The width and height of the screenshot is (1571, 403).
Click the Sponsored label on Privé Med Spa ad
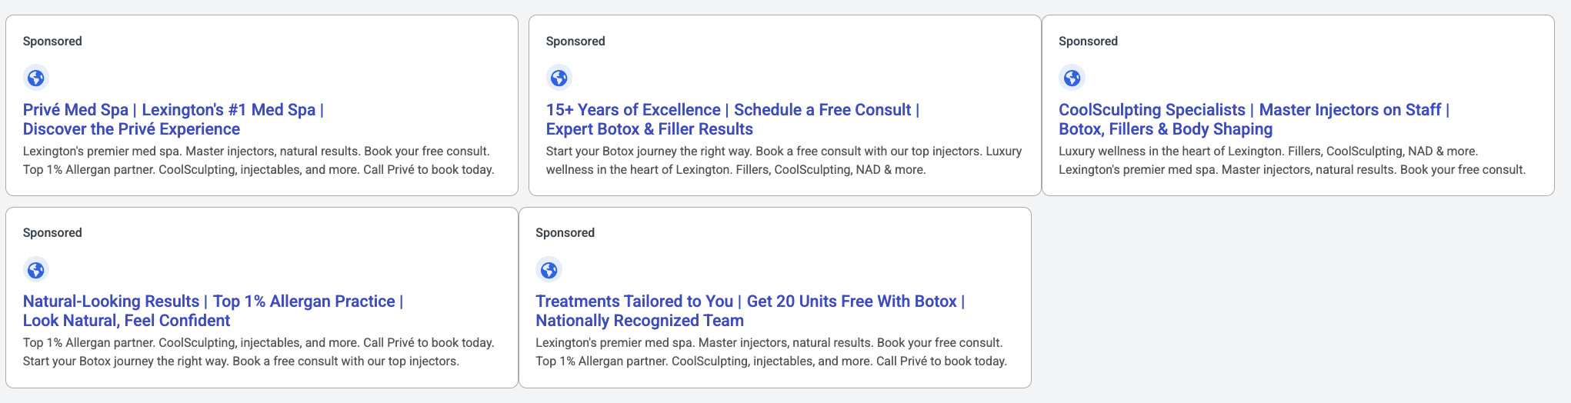point(52,42)
